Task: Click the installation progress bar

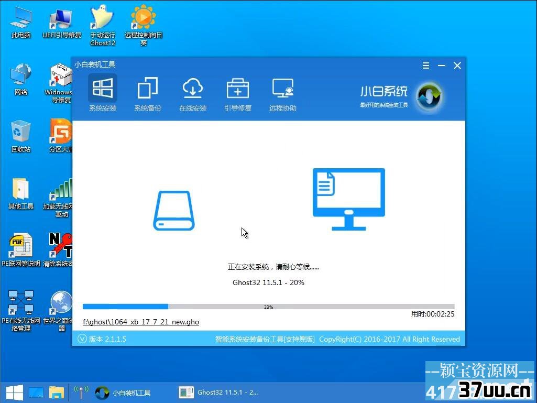Action: (x=268, y=307)
